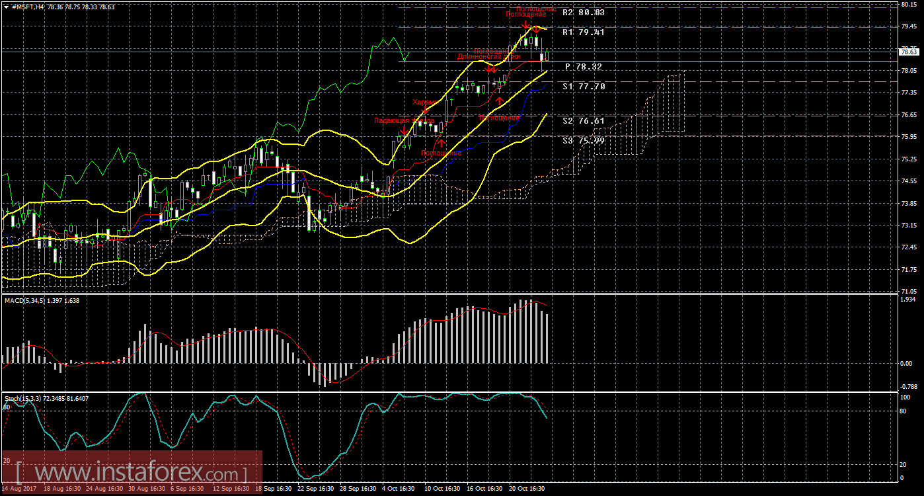Open the dropdown triangle beside #MSFT,H4
Screen dimensions: 924x496
(6, 6)
